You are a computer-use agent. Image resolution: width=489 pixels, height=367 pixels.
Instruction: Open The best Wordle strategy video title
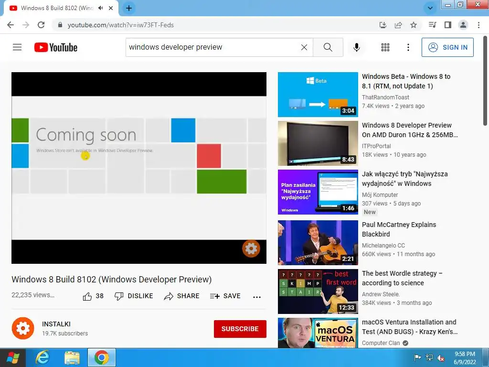point(402,278)
